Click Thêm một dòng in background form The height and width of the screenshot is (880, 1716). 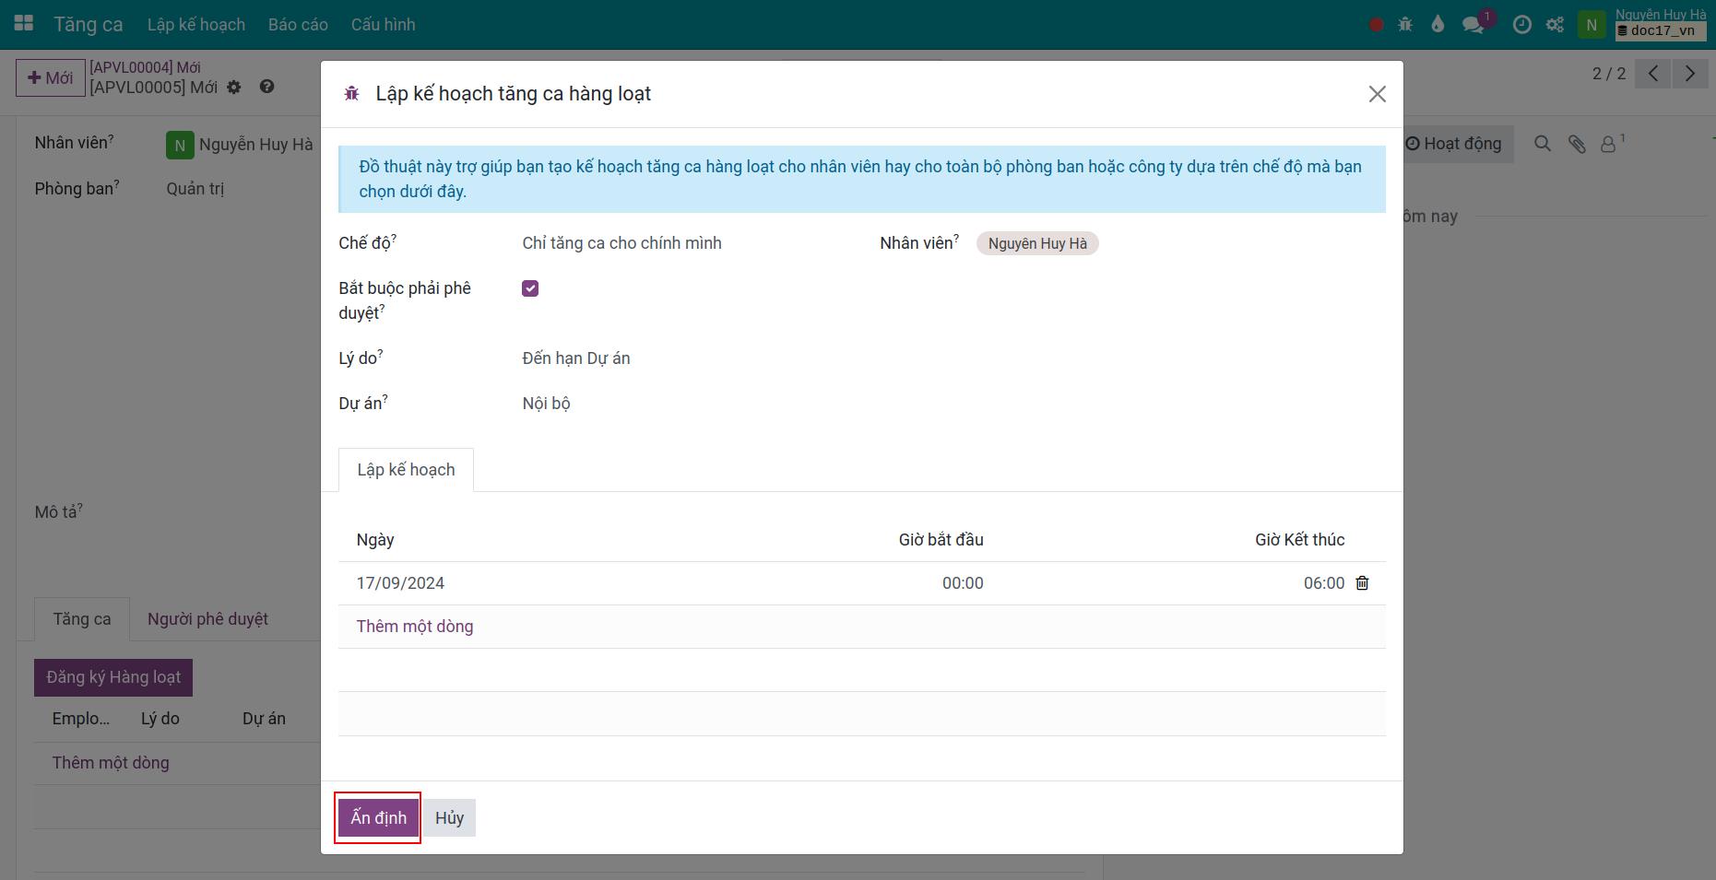click(111, 763)
